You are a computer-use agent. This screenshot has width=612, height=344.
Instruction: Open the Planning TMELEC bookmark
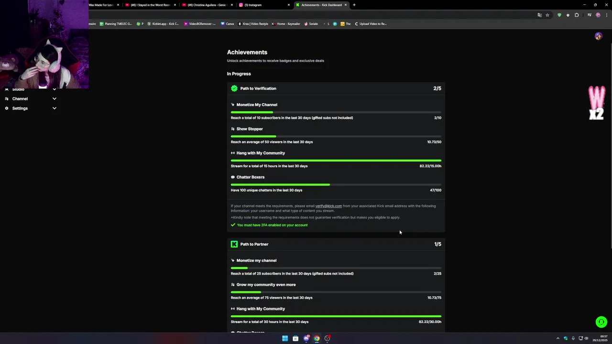(x=115, y=24)
